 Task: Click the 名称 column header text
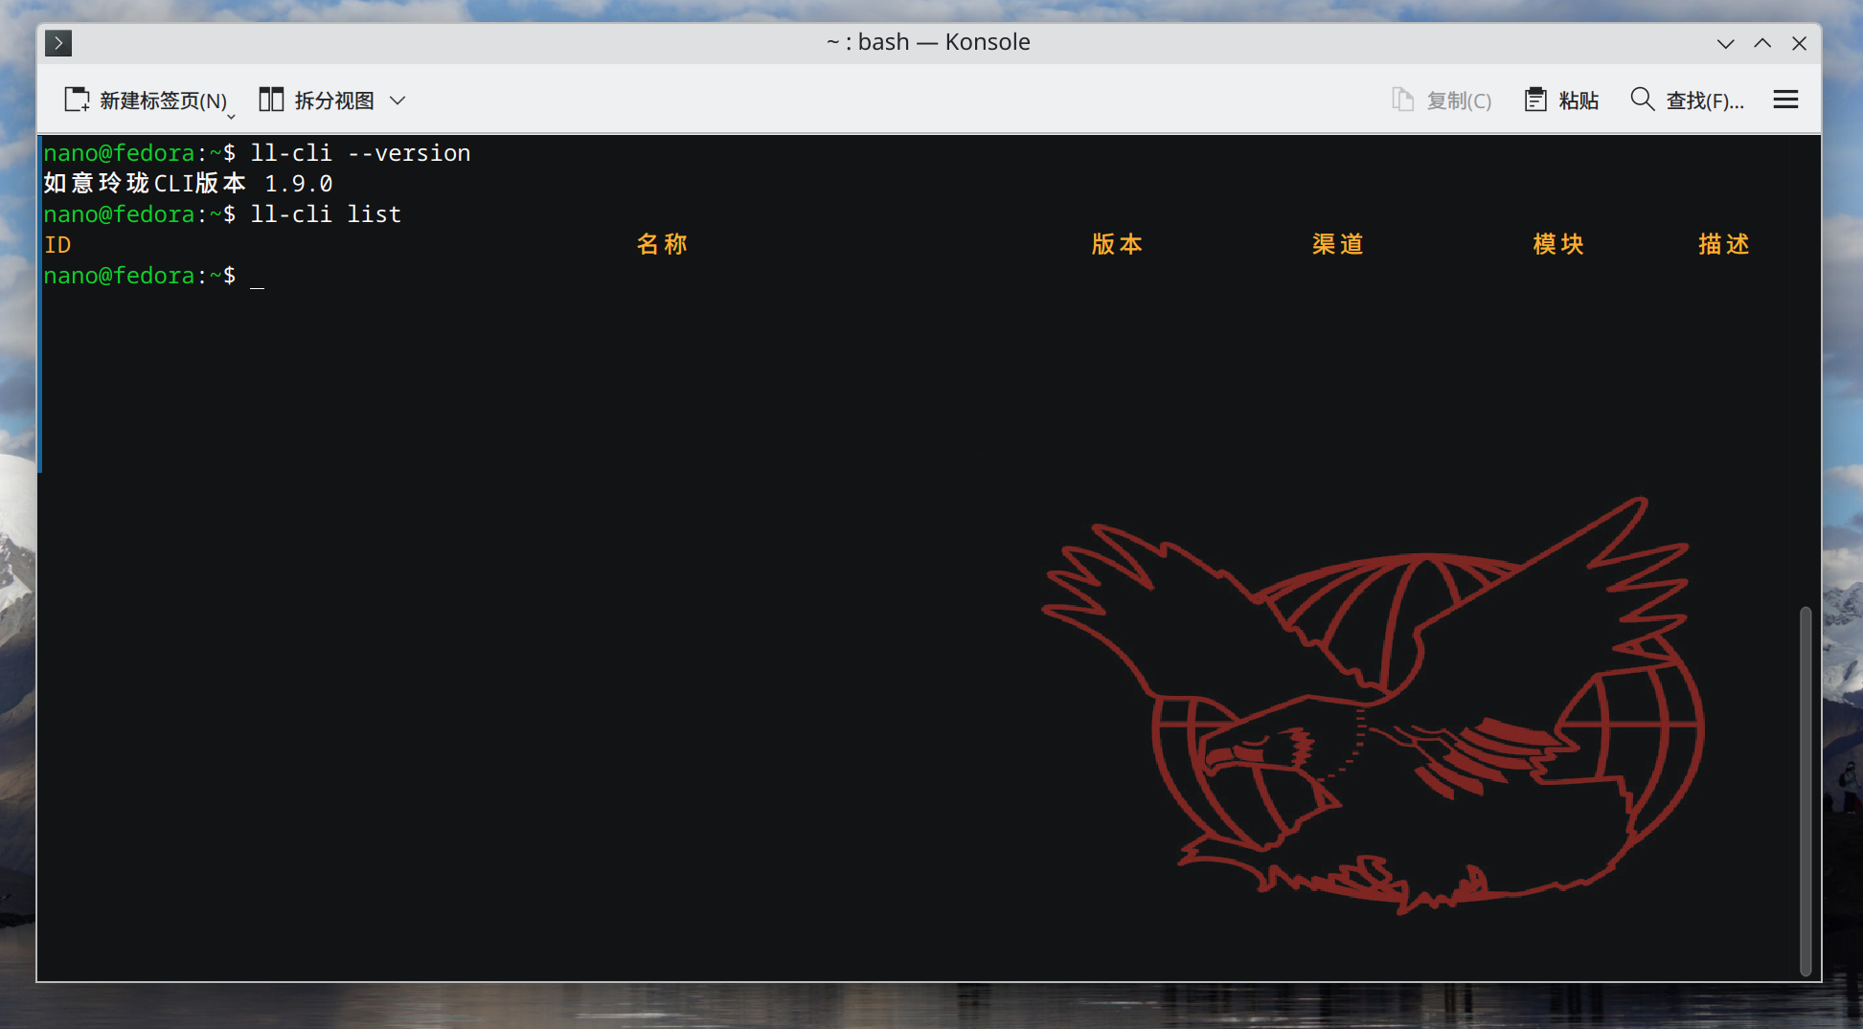(x=662, y=245)
